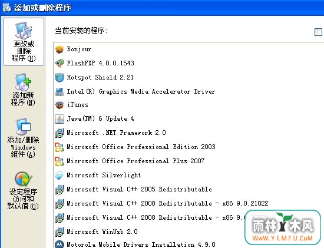The width and height of the screenshot is (324, 248).
Task: Click the Java 6 Update 4 icon
Action: 59,119
